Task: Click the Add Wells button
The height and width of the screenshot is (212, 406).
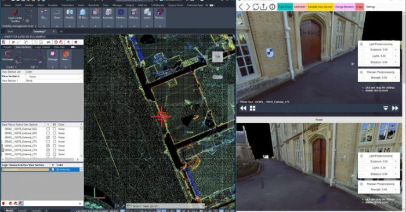Action: (300, 7)
